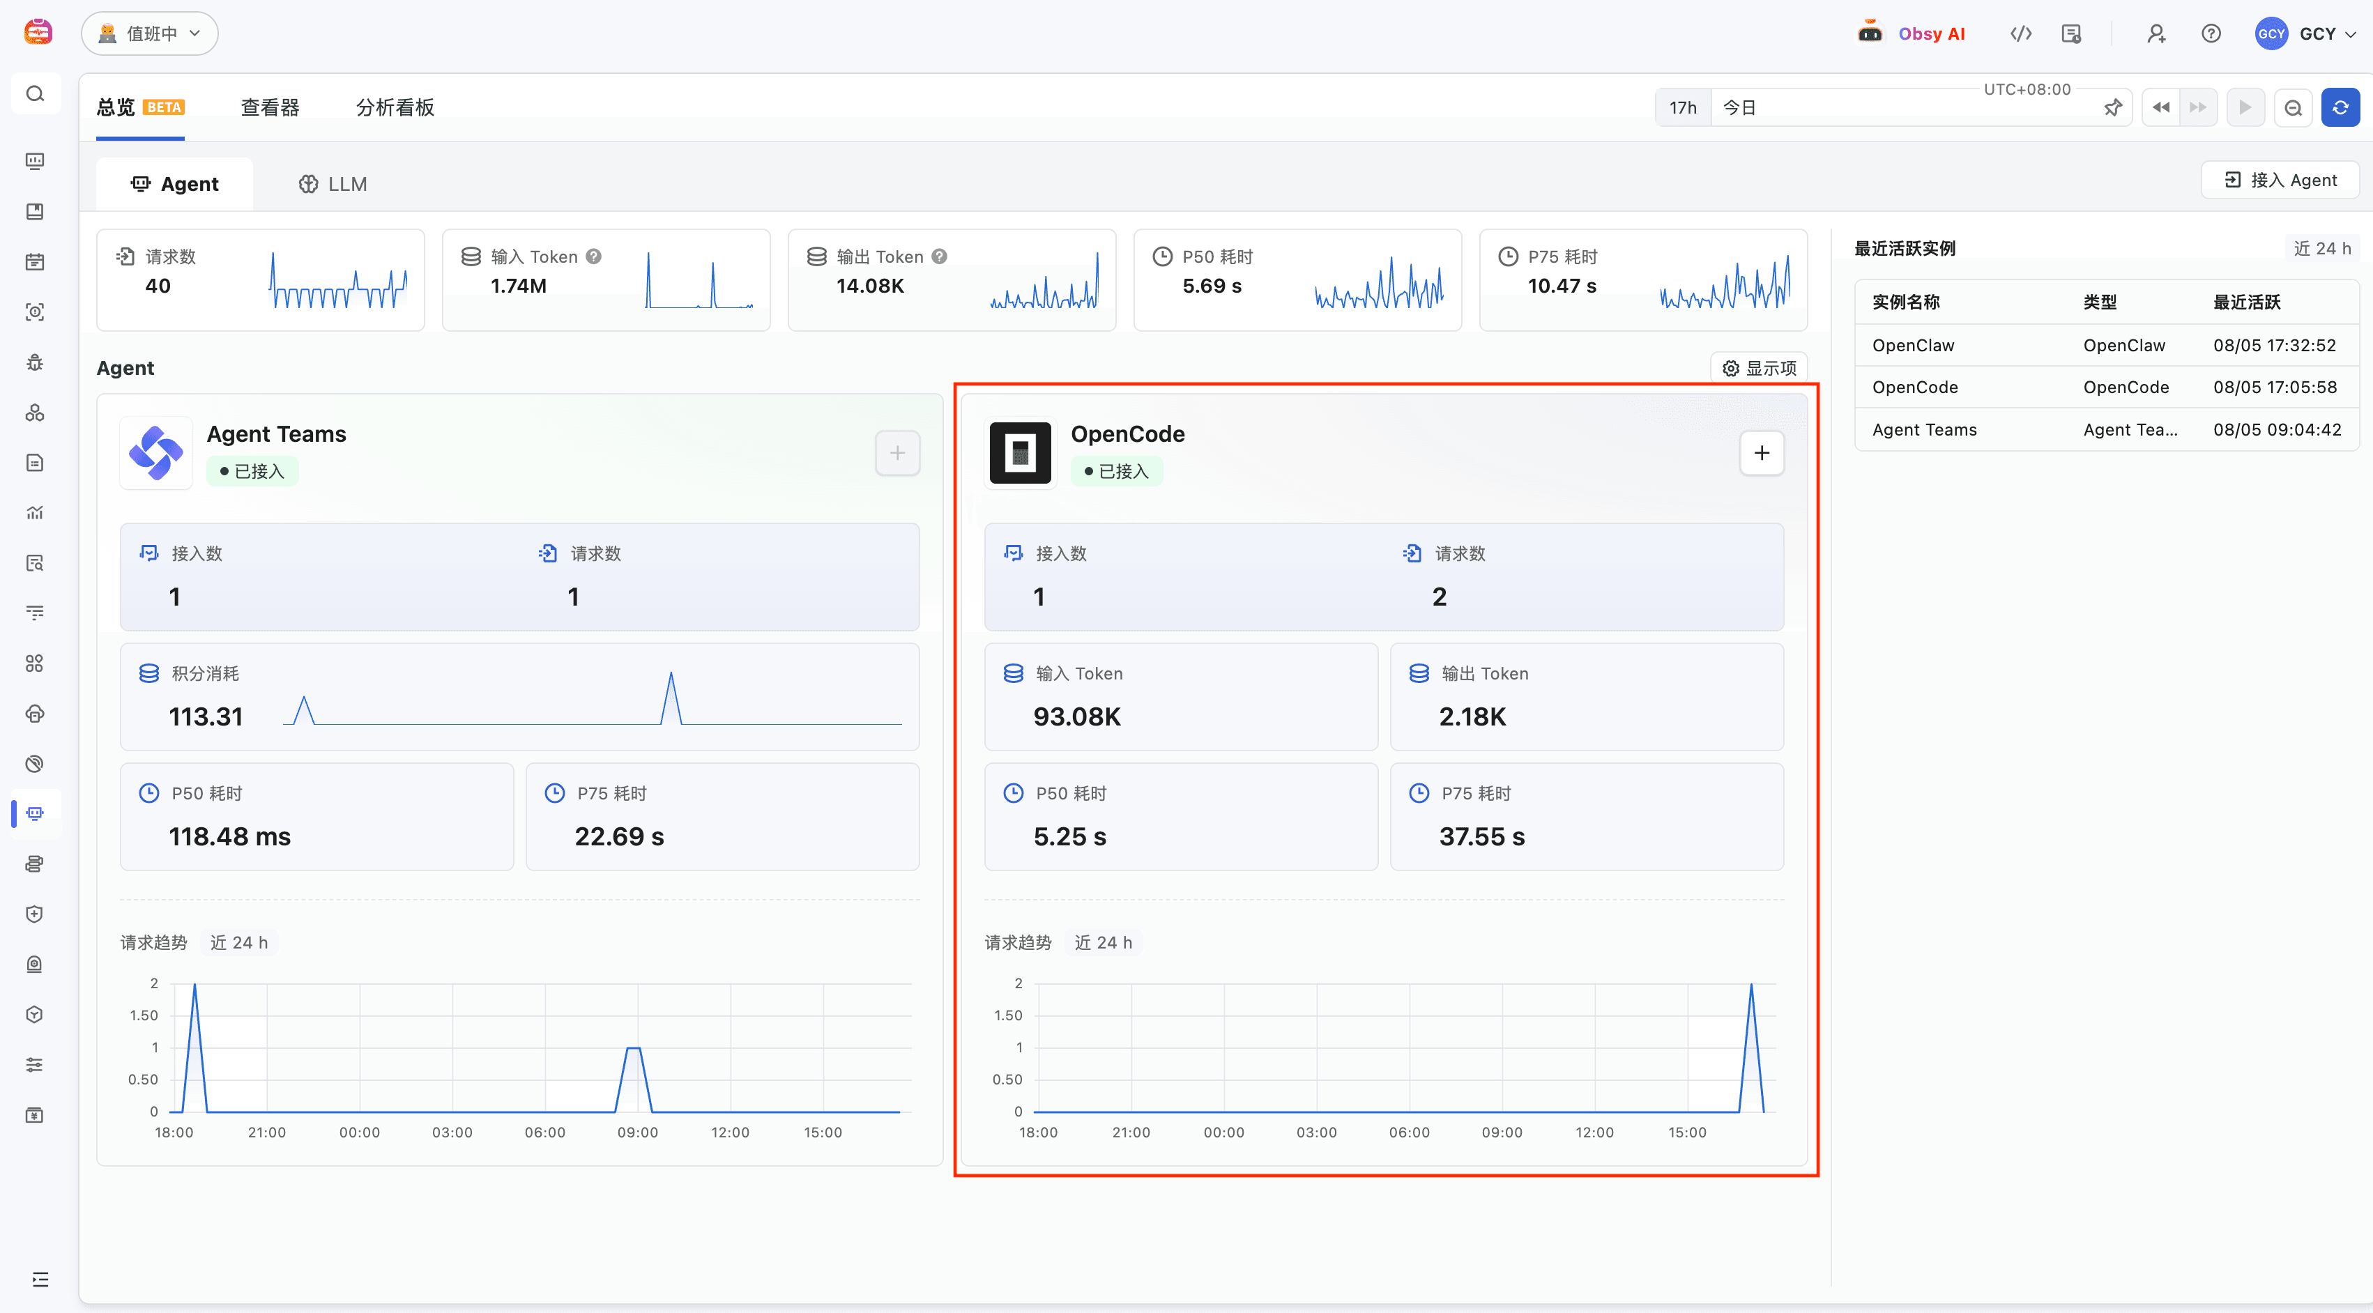This screenshot has width=2373, height=1313.
Task: Switch to the 分析看板 tab
Action: point(395,108)
